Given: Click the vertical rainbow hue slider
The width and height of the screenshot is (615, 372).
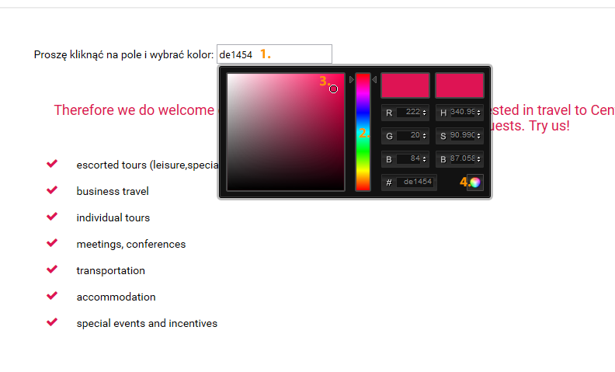Looking at the screenshot, I should coord(363,132).
